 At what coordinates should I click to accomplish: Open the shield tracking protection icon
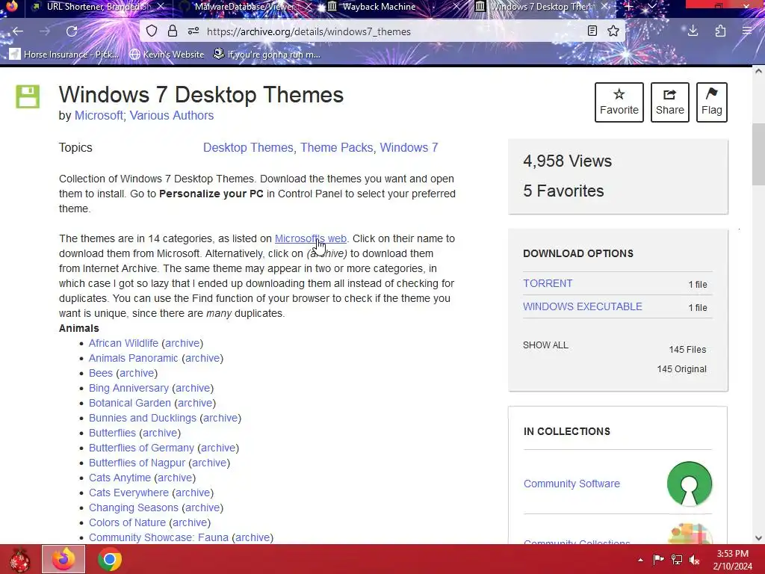pos(152,31)
